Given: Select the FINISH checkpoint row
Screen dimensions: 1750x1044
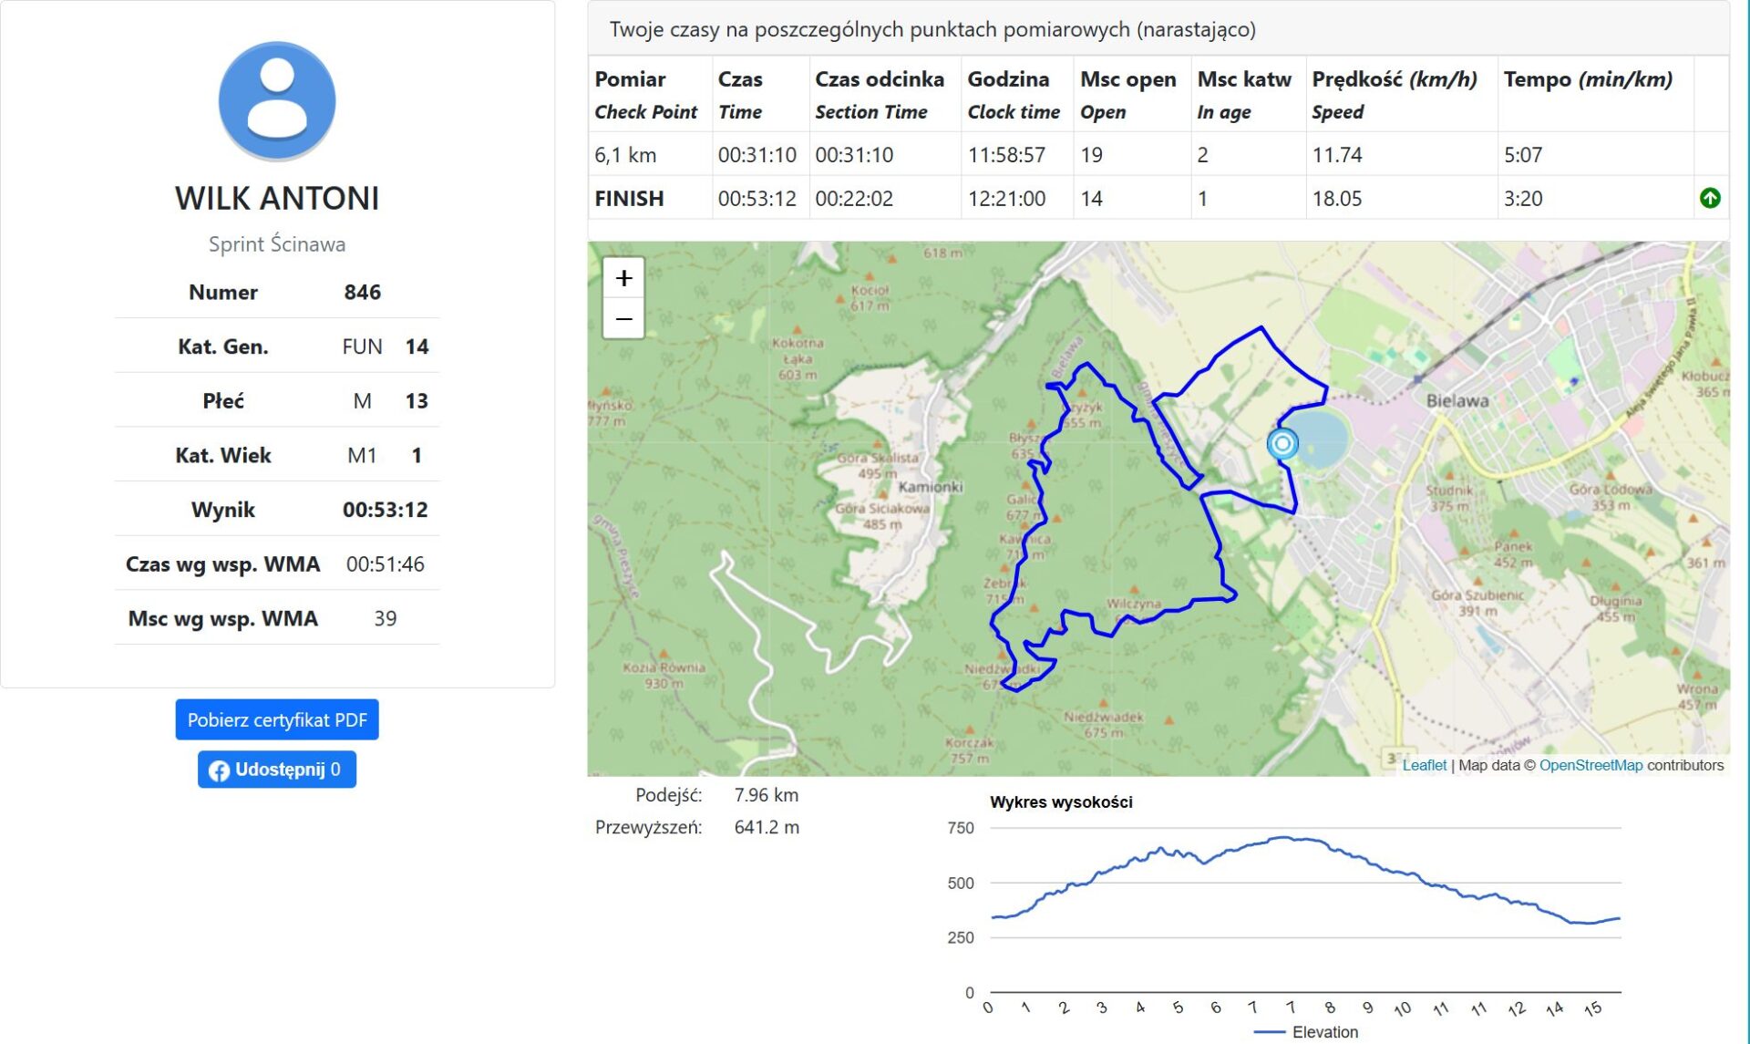Looking at the screenshot, I should (629, 199).
